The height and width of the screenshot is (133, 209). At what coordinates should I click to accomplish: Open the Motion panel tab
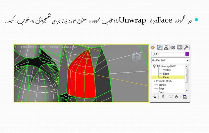tap(173, 48)
